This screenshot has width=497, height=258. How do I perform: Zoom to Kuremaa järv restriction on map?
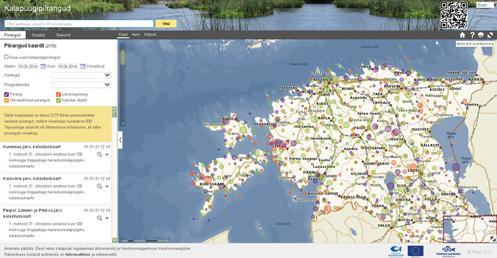click(x=99, y=155)
